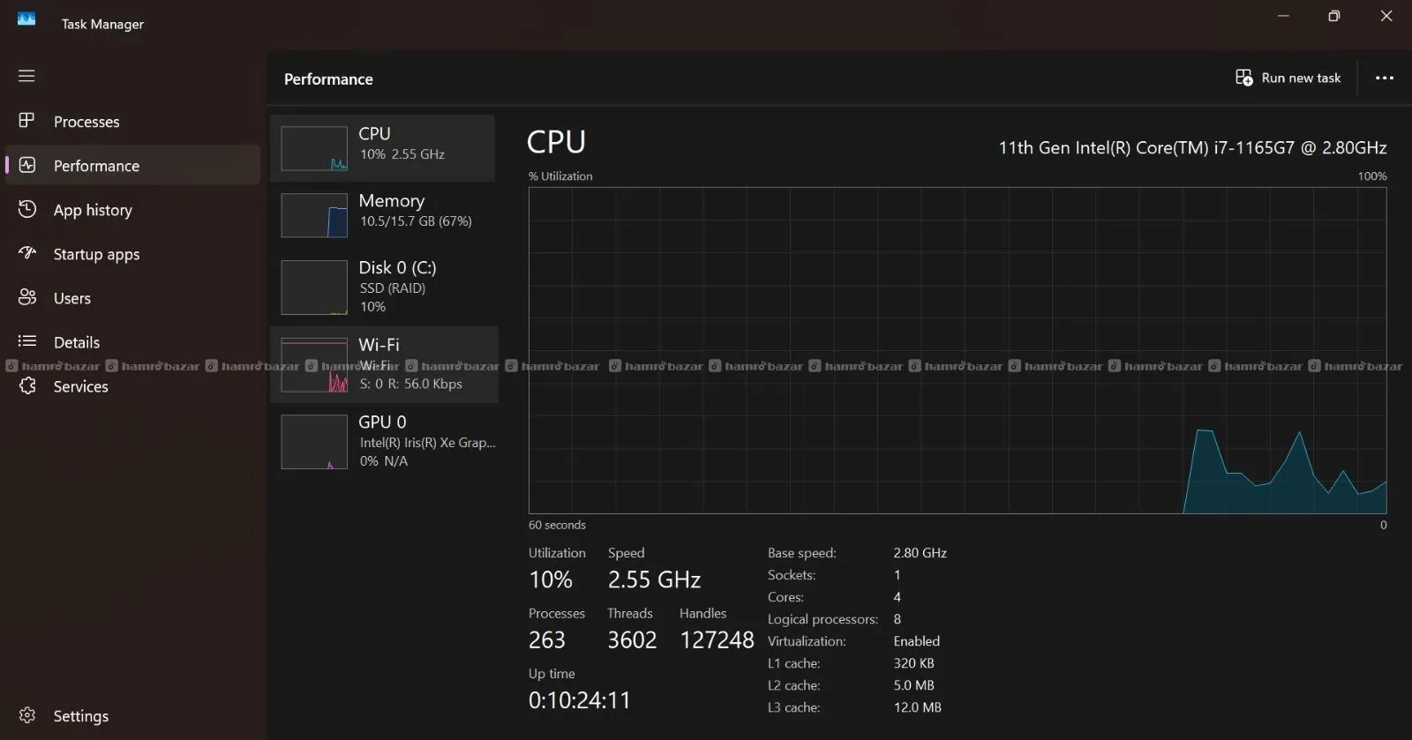The image size is (1412, 740).
Task: Open the Services label in sidebar
Action: tap(81, 386)
